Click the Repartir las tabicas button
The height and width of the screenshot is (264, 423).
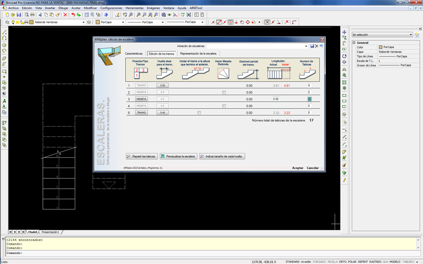click(x=141, y=156)
